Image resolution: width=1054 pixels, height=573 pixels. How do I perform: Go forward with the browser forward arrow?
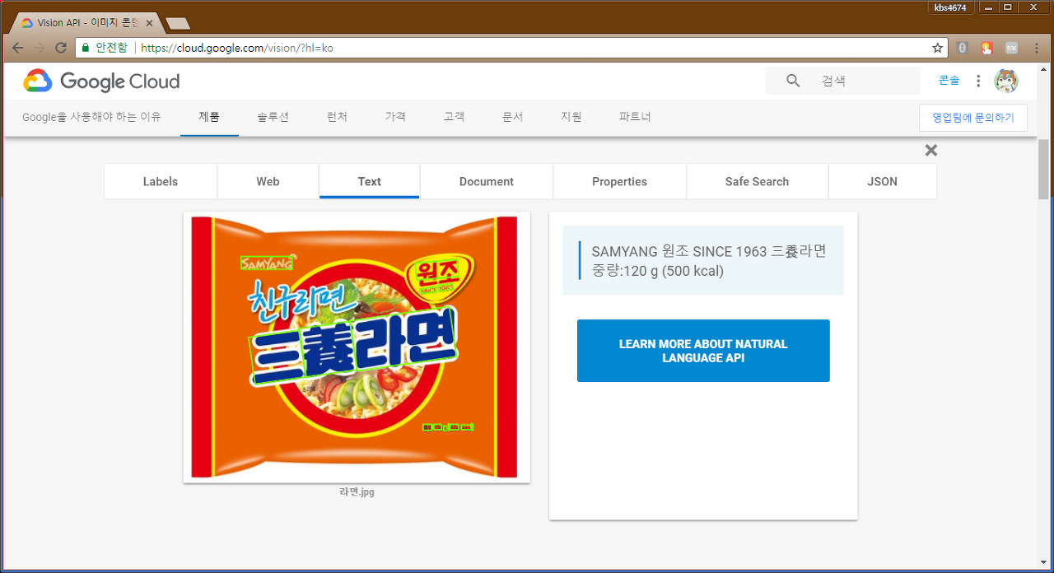(x=39, y=48)
